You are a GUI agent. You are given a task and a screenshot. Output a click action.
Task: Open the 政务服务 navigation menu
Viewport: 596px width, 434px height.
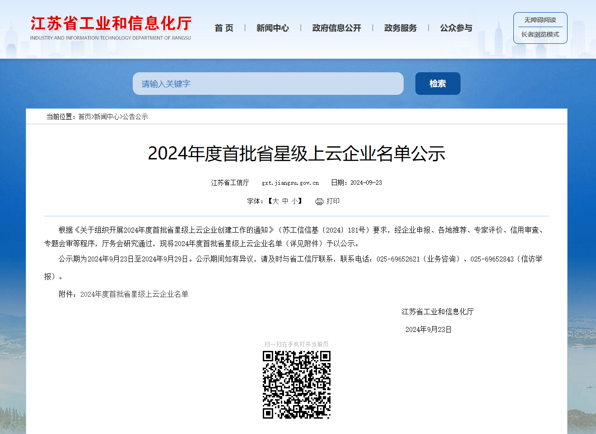(400, 28)
